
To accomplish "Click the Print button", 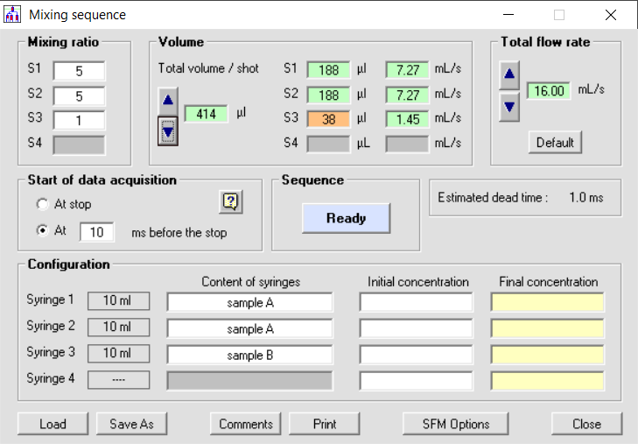I will click(x=325, y=424).
